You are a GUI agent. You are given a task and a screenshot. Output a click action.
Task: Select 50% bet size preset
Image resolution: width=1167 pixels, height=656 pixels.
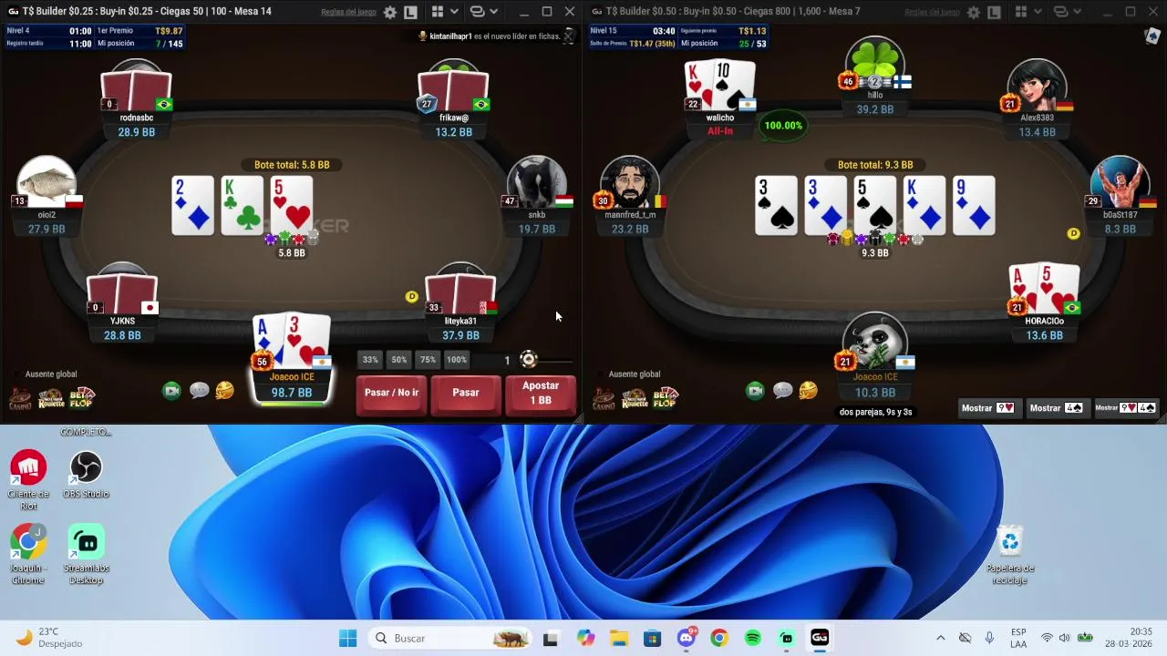click(399, 360)
